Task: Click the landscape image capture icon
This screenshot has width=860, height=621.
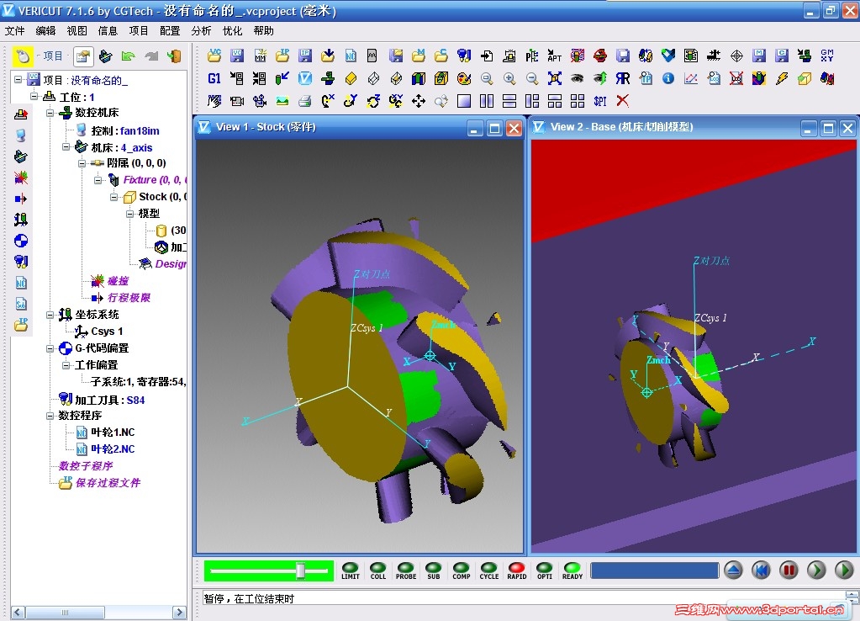Action: [x=282, y=101]
